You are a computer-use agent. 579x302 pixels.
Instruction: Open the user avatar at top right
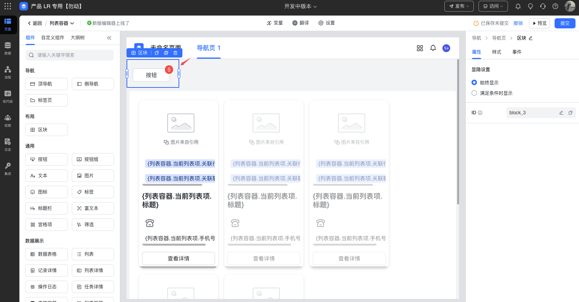[570, 6]
